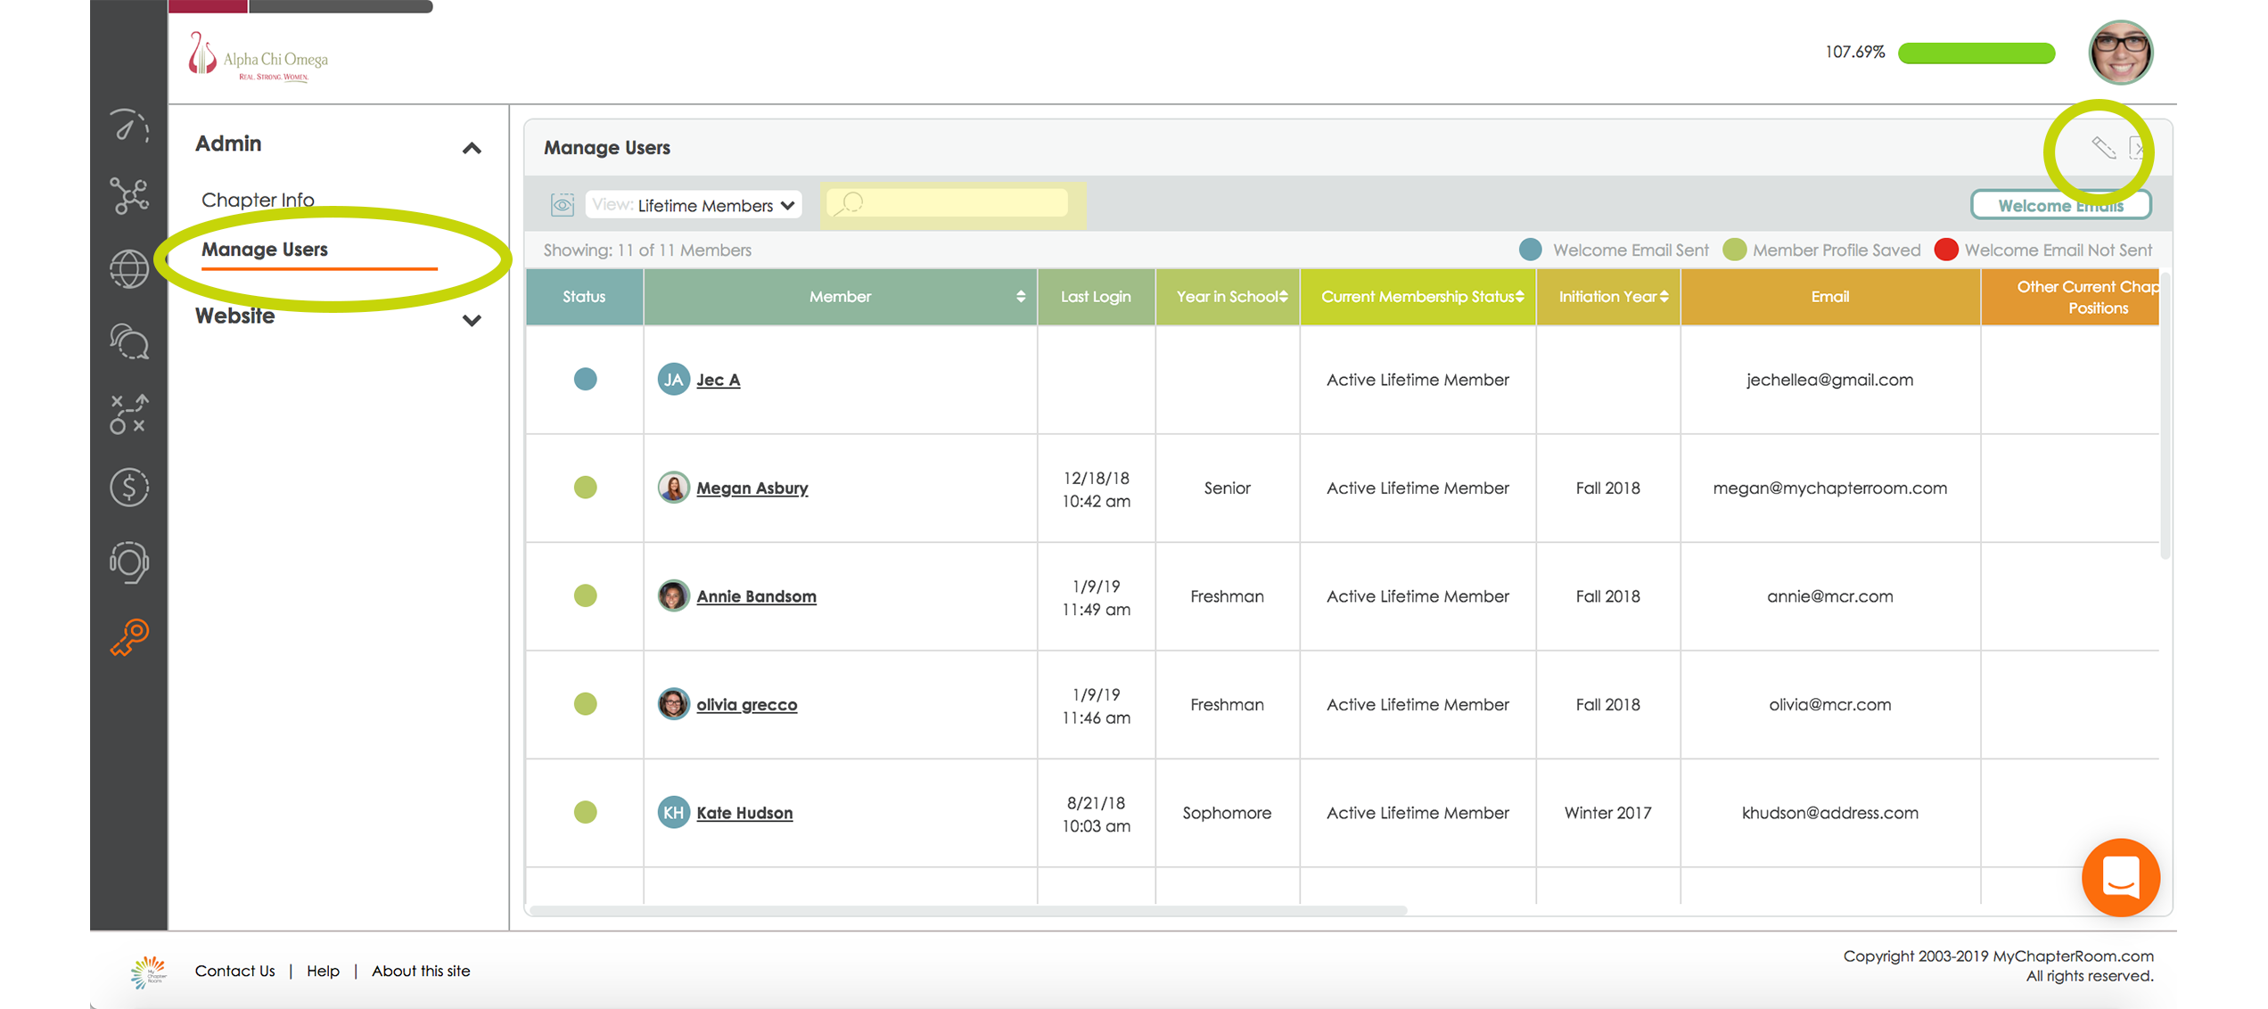
Task: Click the network nodes sidebar icon
Action: (129, 196)
